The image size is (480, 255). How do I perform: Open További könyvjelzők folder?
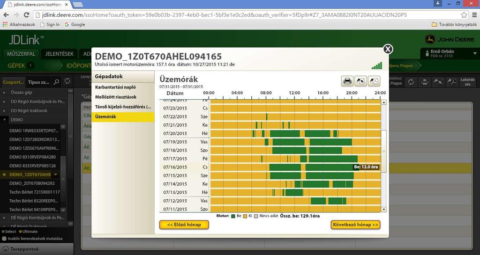454,24
